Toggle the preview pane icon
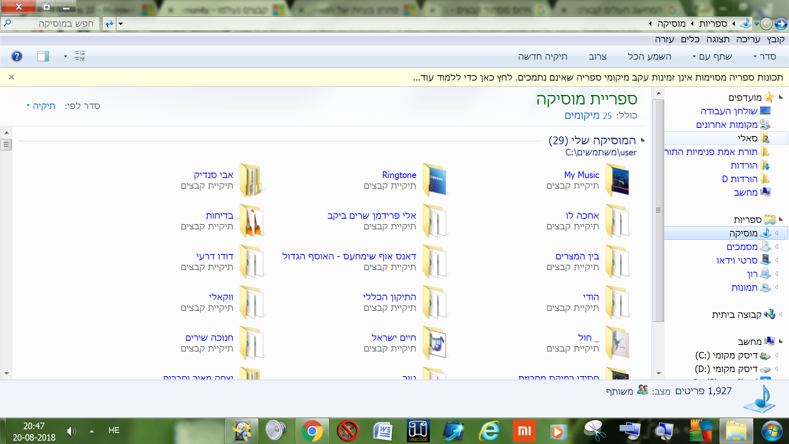Viewport: 789px width, 444px height. (43, 56)
